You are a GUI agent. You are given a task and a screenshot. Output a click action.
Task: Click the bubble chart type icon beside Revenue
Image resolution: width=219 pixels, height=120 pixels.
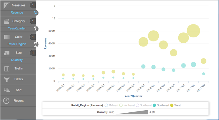[x=36, y=13]
